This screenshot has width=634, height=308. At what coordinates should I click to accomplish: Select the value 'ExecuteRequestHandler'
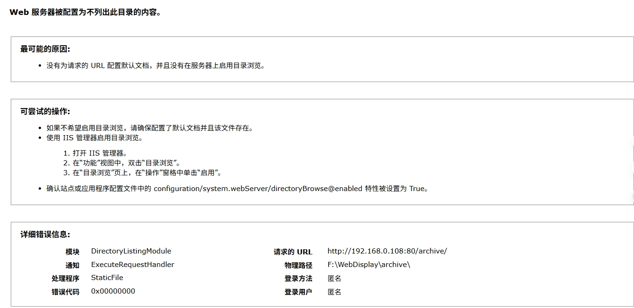[132, 265]
